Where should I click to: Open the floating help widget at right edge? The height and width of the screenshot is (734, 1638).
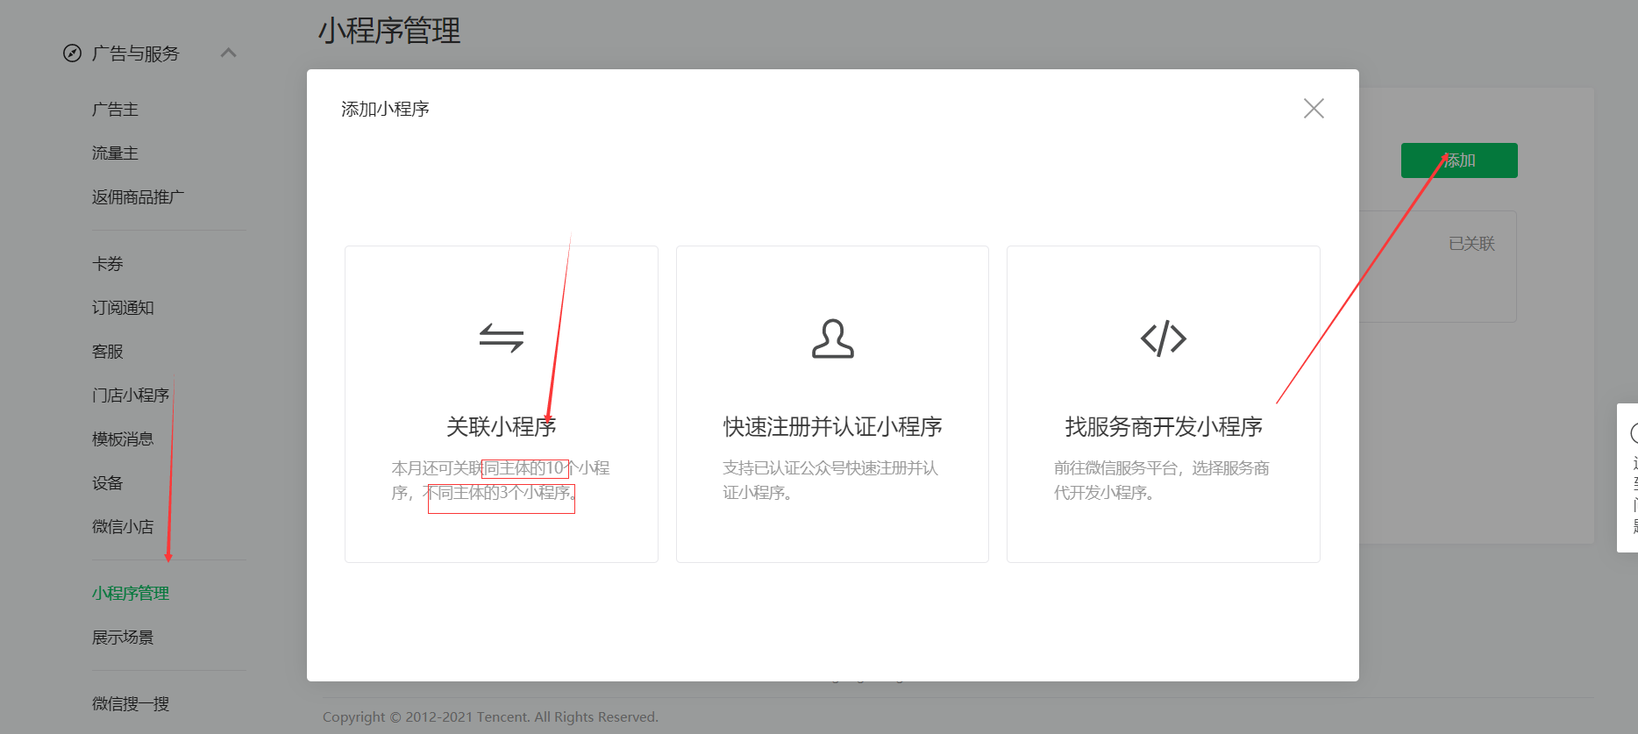1627,478
